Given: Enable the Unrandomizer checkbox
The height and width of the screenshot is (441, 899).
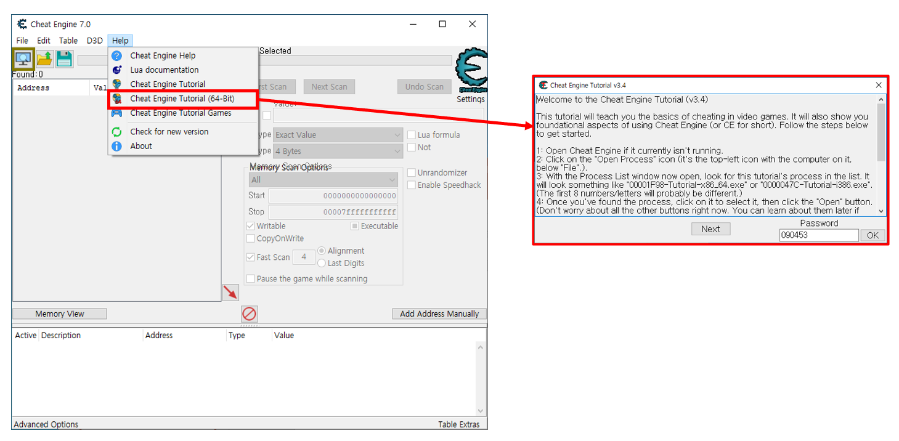Looking at the screenshot, I should coord(412,172).
